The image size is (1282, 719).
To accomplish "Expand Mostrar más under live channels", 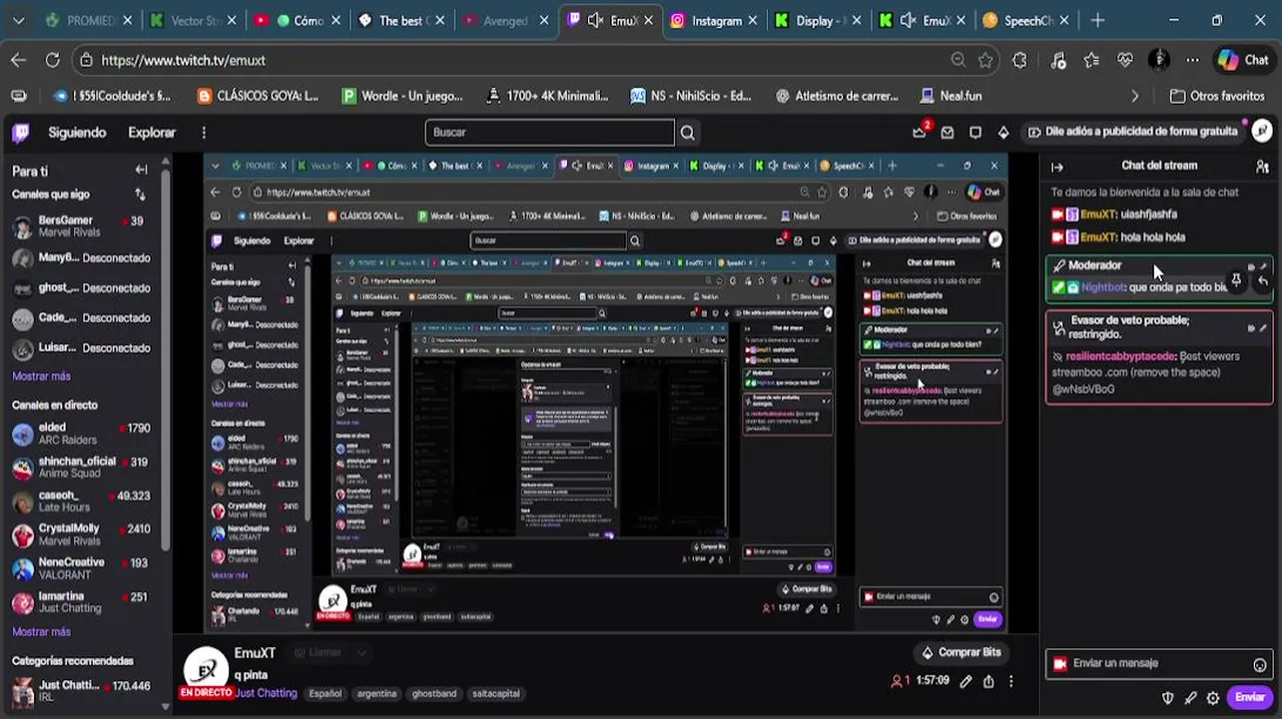I will point(41,632).
